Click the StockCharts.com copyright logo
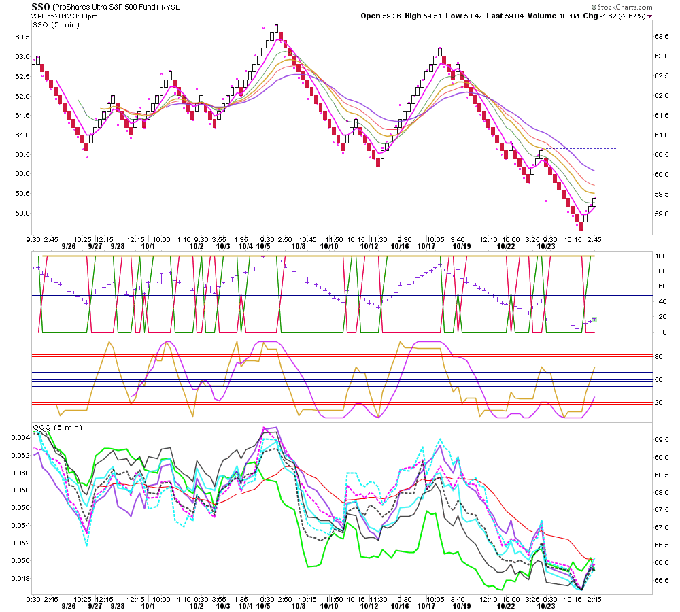The width and height of the screenshot is (680, 612). [x=622, y=7]
